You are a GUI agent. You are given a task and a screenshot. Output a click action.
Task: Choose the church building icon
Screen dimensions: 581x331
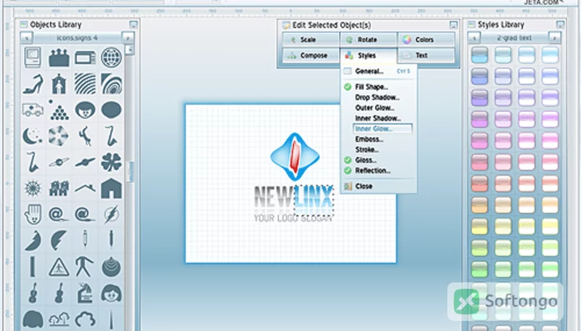tap(59, 83)
